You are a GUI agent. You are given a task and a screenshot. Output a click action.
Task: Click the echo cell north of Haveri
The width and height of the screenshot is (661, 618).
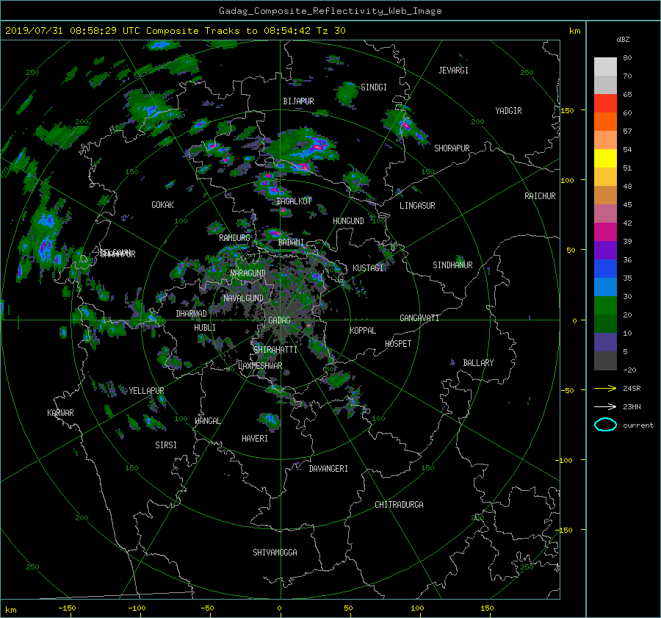270,420
